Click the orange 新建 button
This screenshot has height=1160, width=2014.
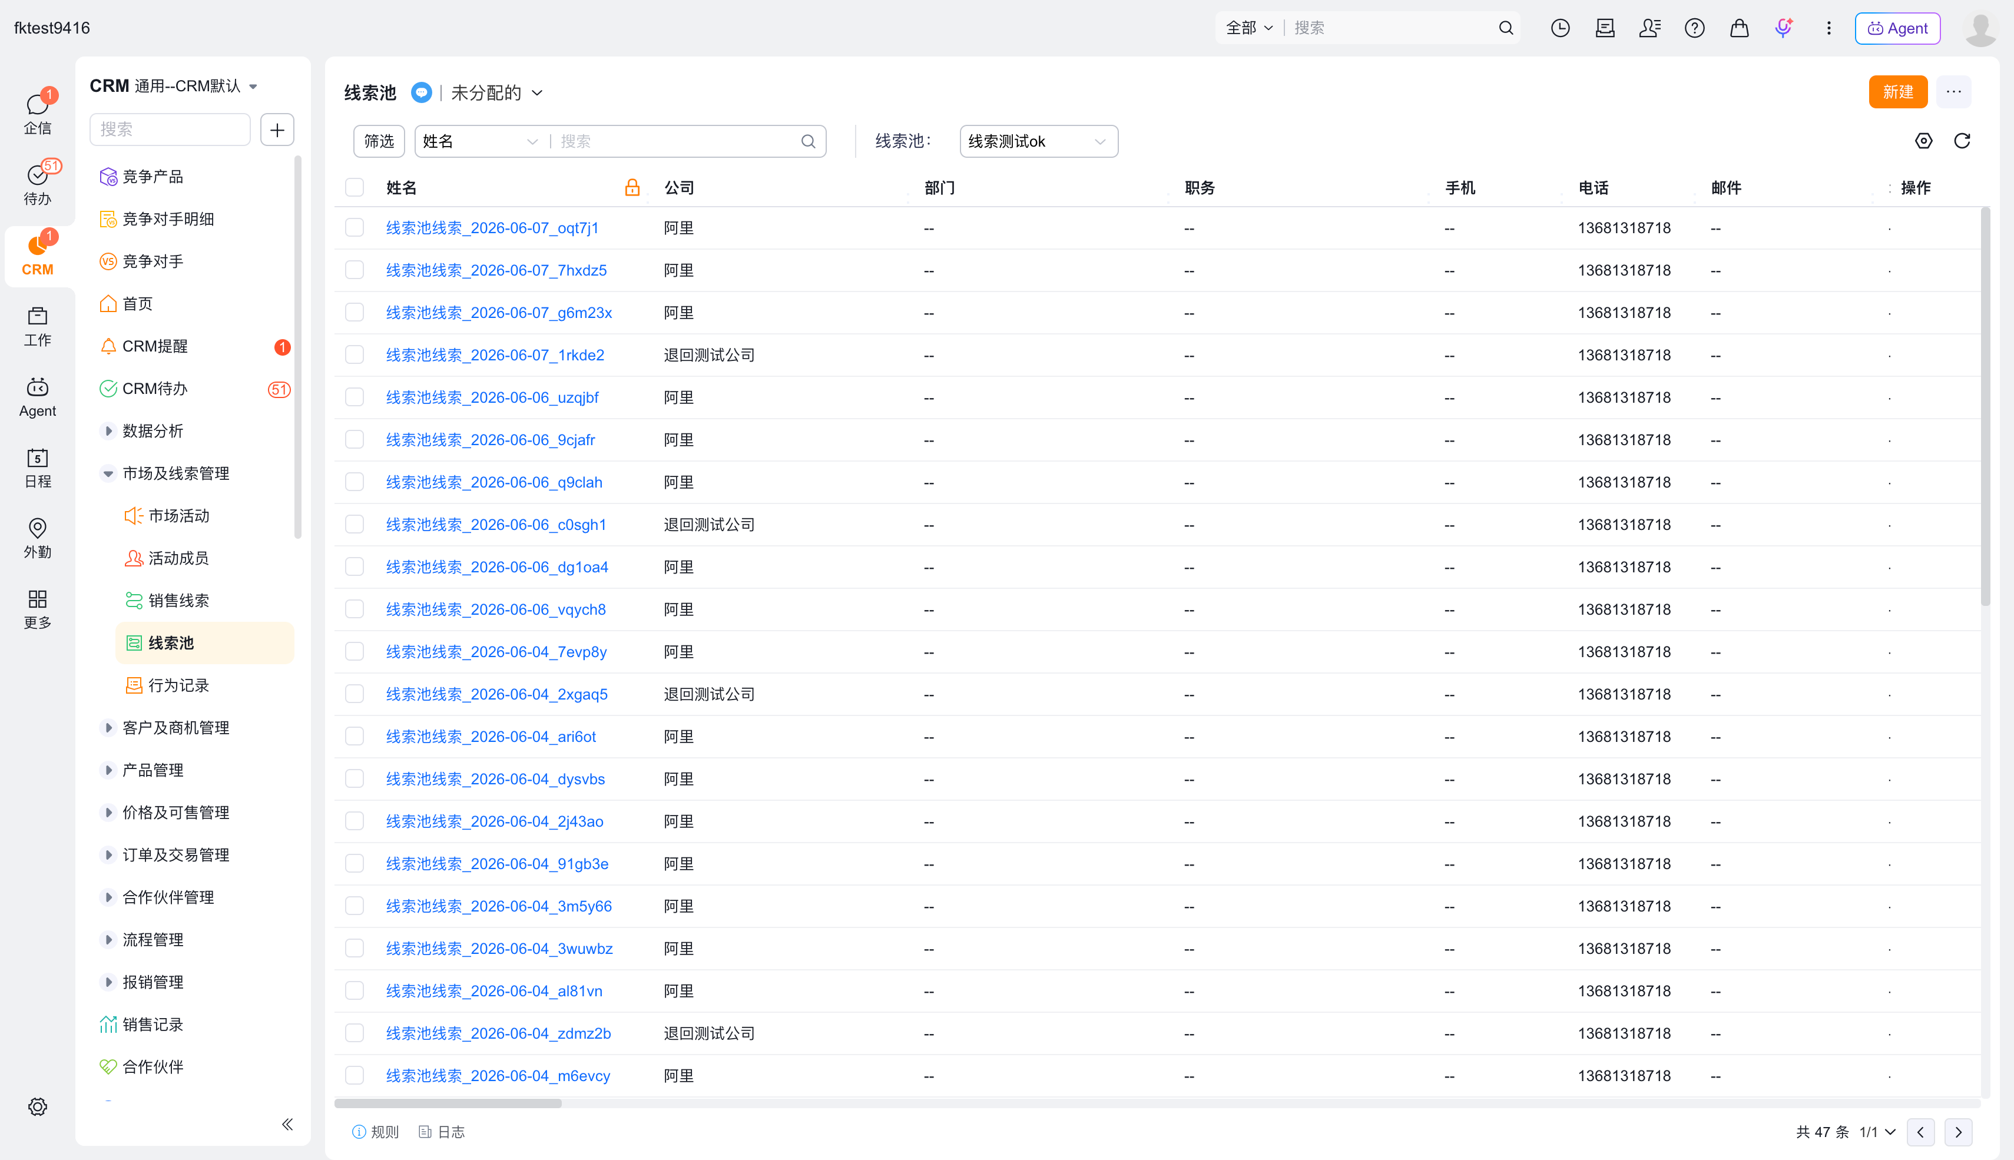[x=1897, y=92]
